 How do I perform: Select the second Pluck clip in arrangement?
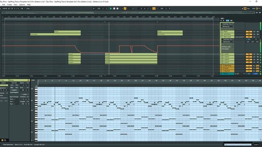[170, 31]
